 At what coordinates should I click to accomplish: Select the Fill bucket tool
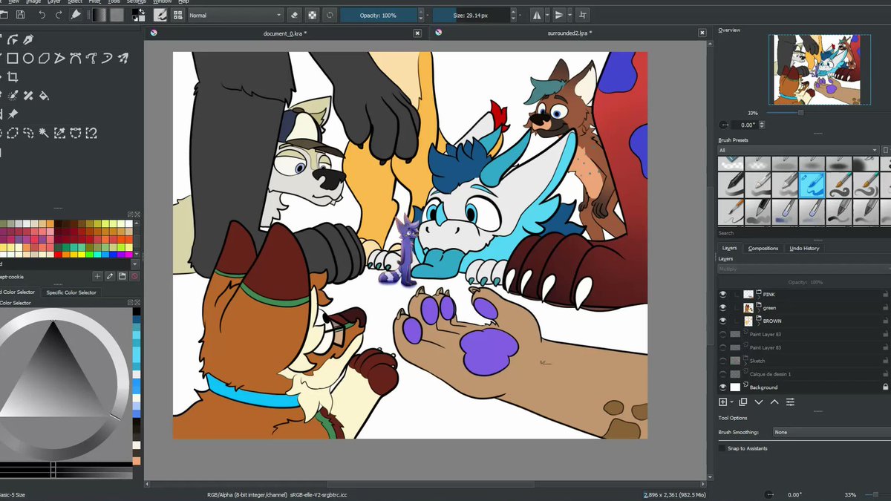[x=44, y=95]
